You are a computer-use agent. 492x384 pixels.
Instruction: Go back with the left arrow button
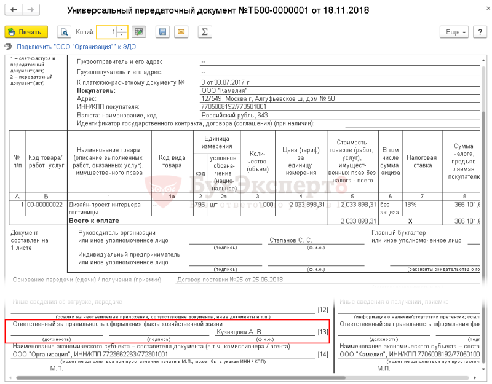click(x=14, y=10)
